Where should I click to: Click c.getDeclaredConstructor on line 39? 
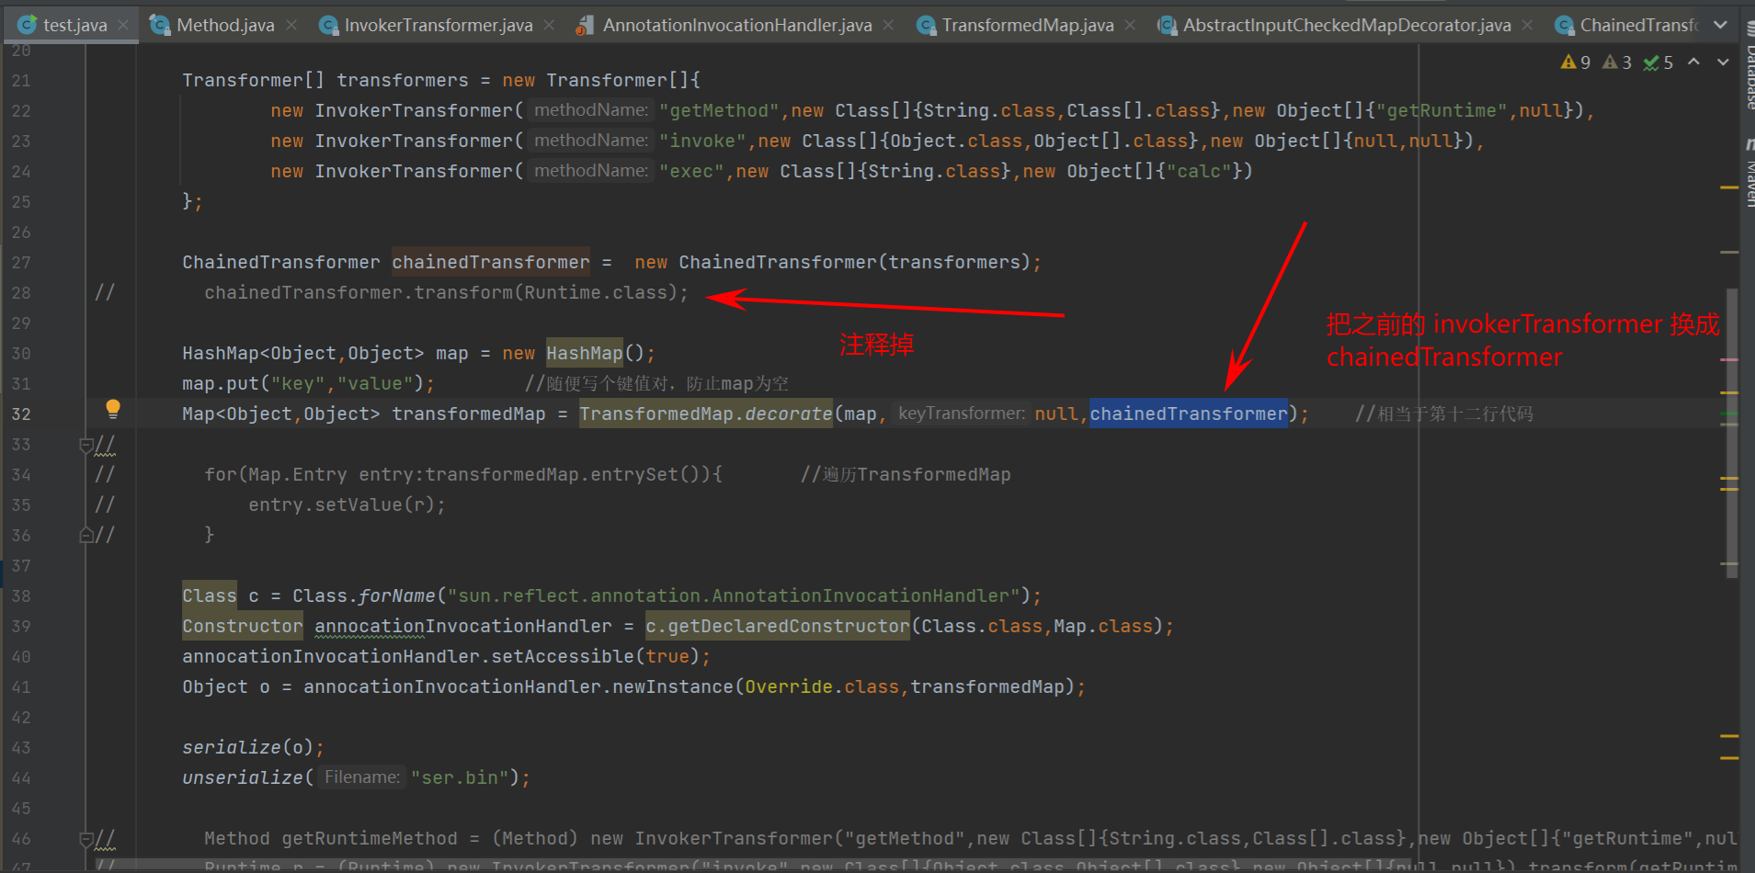point(778,627)
